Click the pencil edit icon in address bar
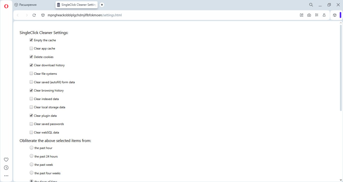 click(302, 15)
